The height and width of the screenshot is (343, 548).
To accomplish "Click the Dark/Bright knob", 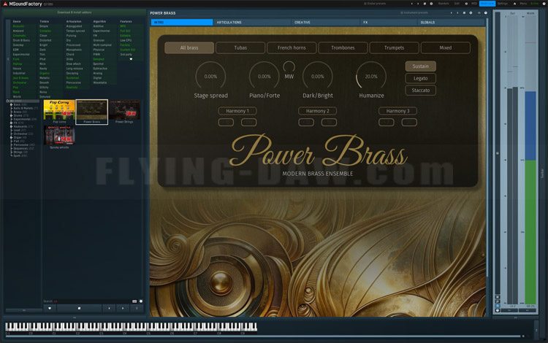I will (317, 77).
